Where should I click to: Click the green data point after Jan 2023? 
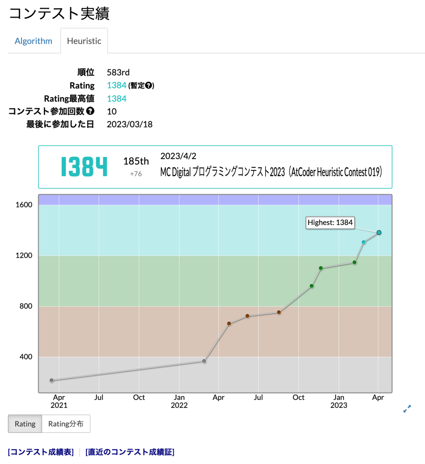(x=355, y=263)
